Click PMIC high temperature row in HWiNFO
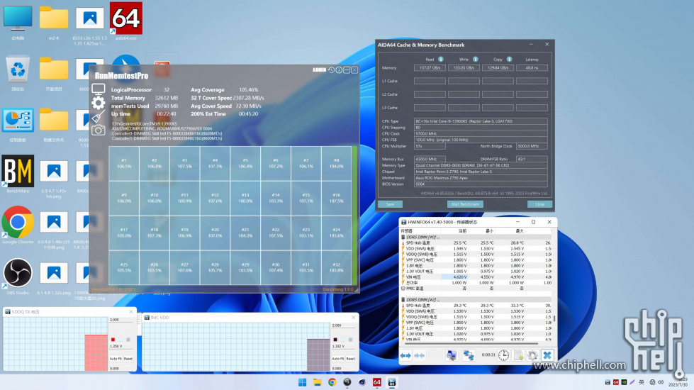Image resolution: width=694 pixels, height=390 pixels. 476,288
